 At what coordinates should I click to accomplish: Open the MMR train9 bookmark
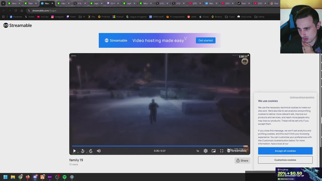156,17
